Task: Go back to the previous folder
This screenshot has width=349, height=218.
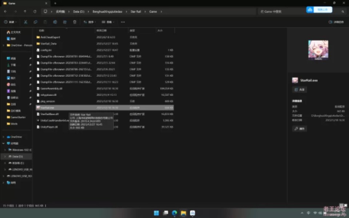Action: pos(5,12)
